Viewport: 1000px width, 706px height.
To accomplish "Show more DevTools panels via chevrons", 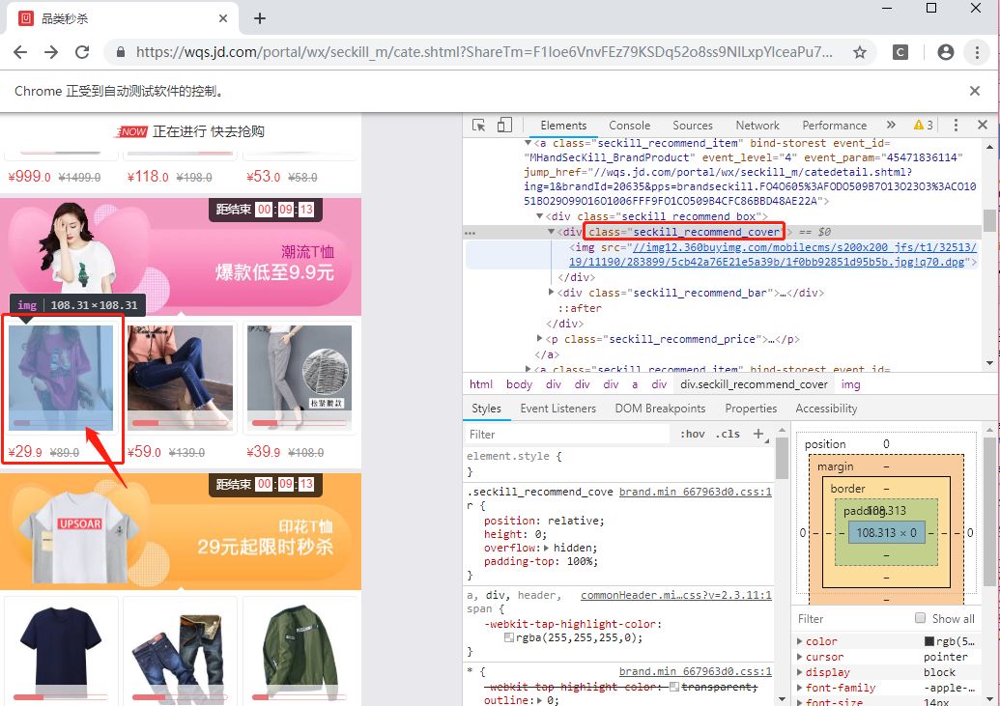I will (891, 125).
